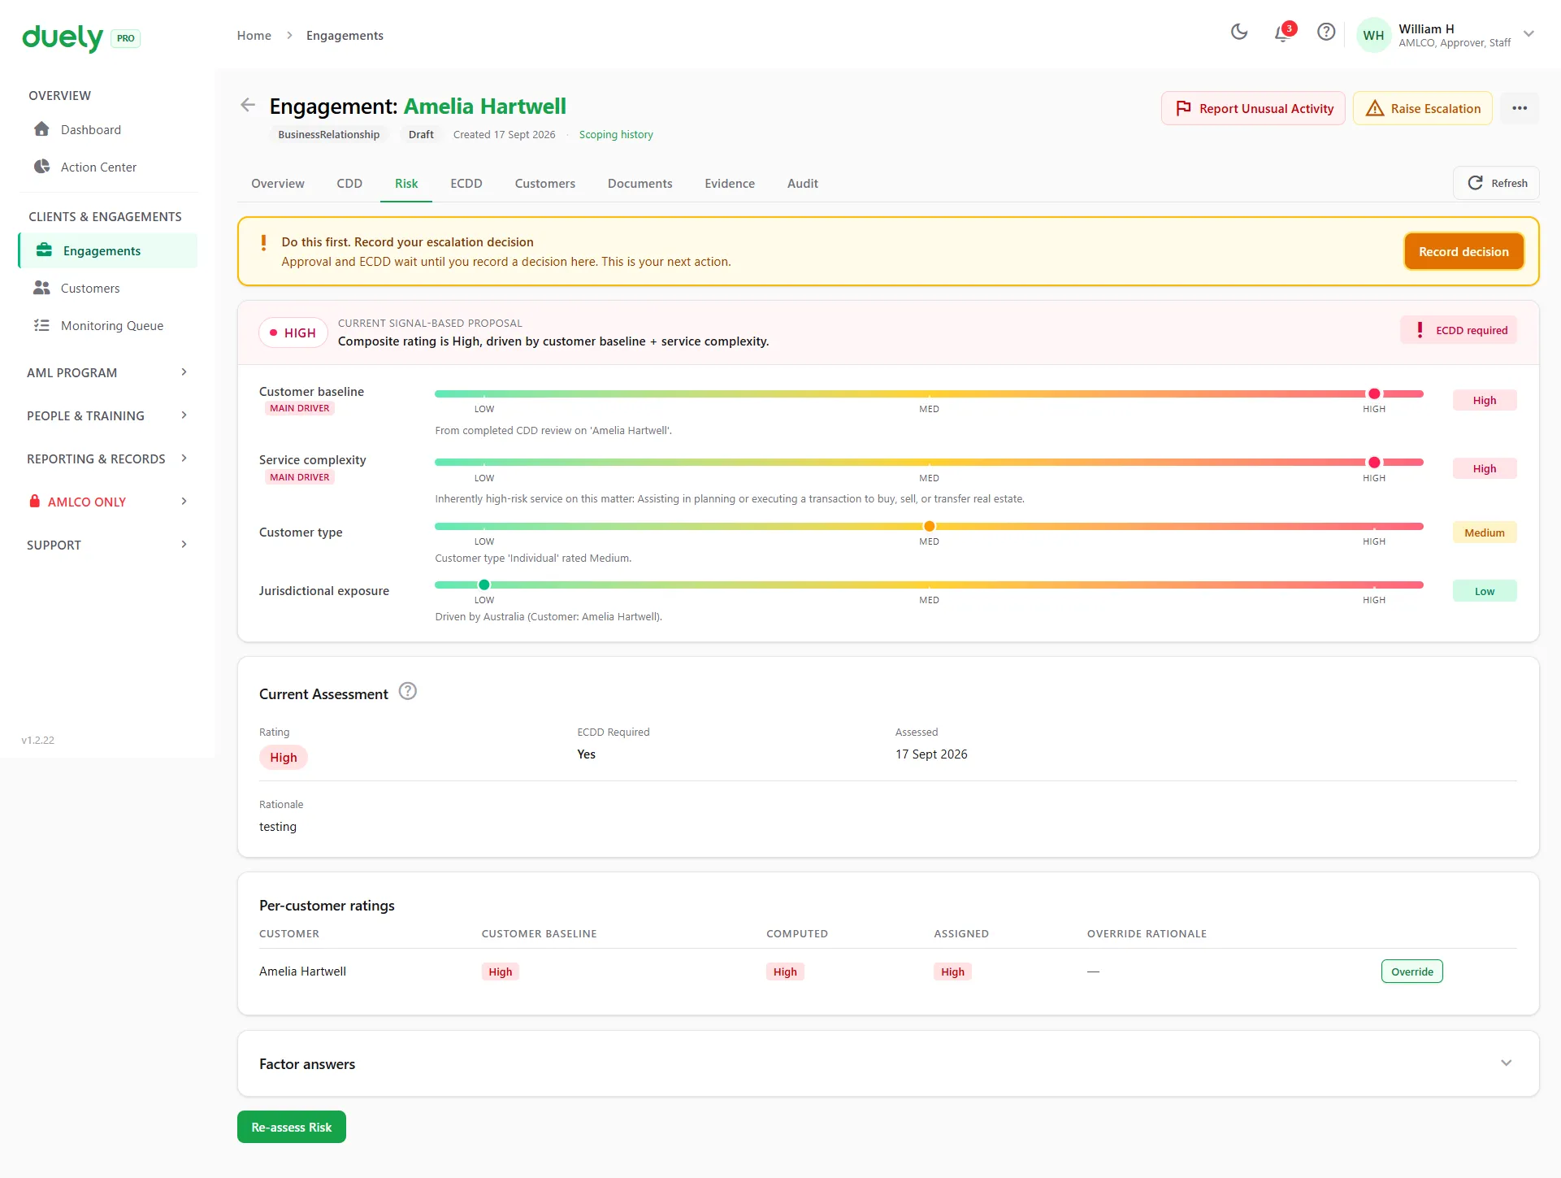Image resolution: width=1561 pixels, height=1178 pixels.
Task: Click the ECDD required badge
Action: pos(1459,330)
